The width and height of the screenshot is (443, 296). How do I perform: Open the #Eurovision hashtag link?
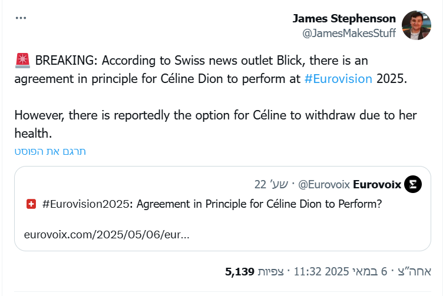pos(338,78)
